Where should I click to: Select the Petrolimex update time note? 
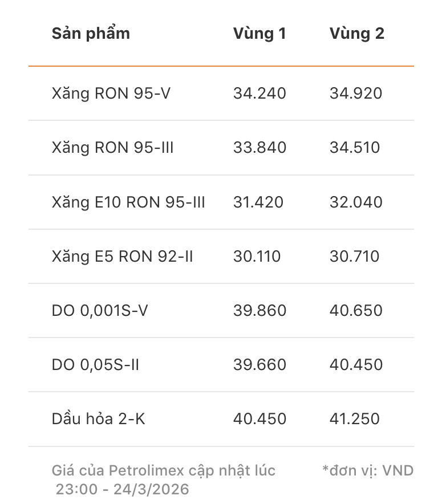(x=164, y=480)
